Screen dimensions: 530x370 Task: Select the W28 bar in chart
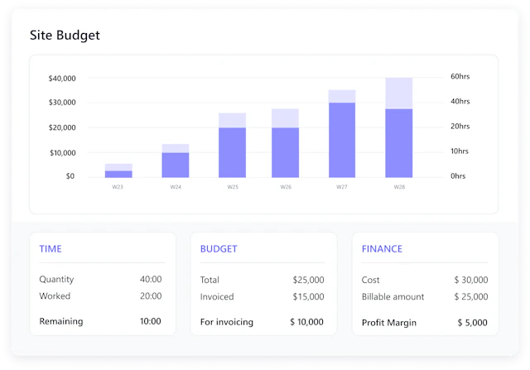point(399,127)
